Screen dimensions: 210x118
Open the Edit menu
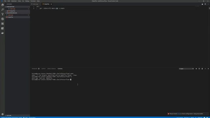[9, 1]
